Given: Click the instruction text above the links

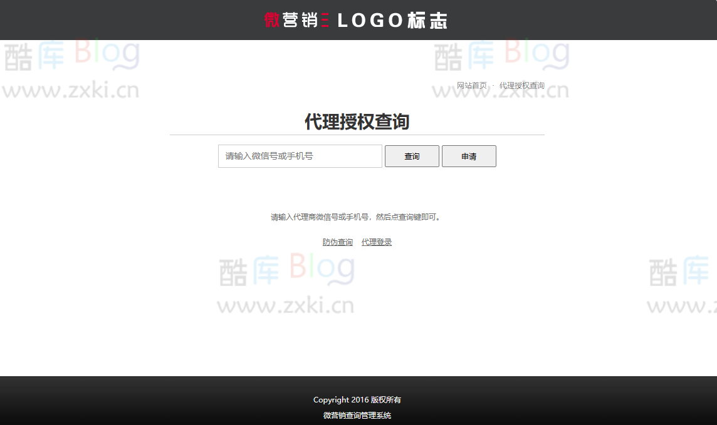Looking at the screenshot, I should [356, 217].
